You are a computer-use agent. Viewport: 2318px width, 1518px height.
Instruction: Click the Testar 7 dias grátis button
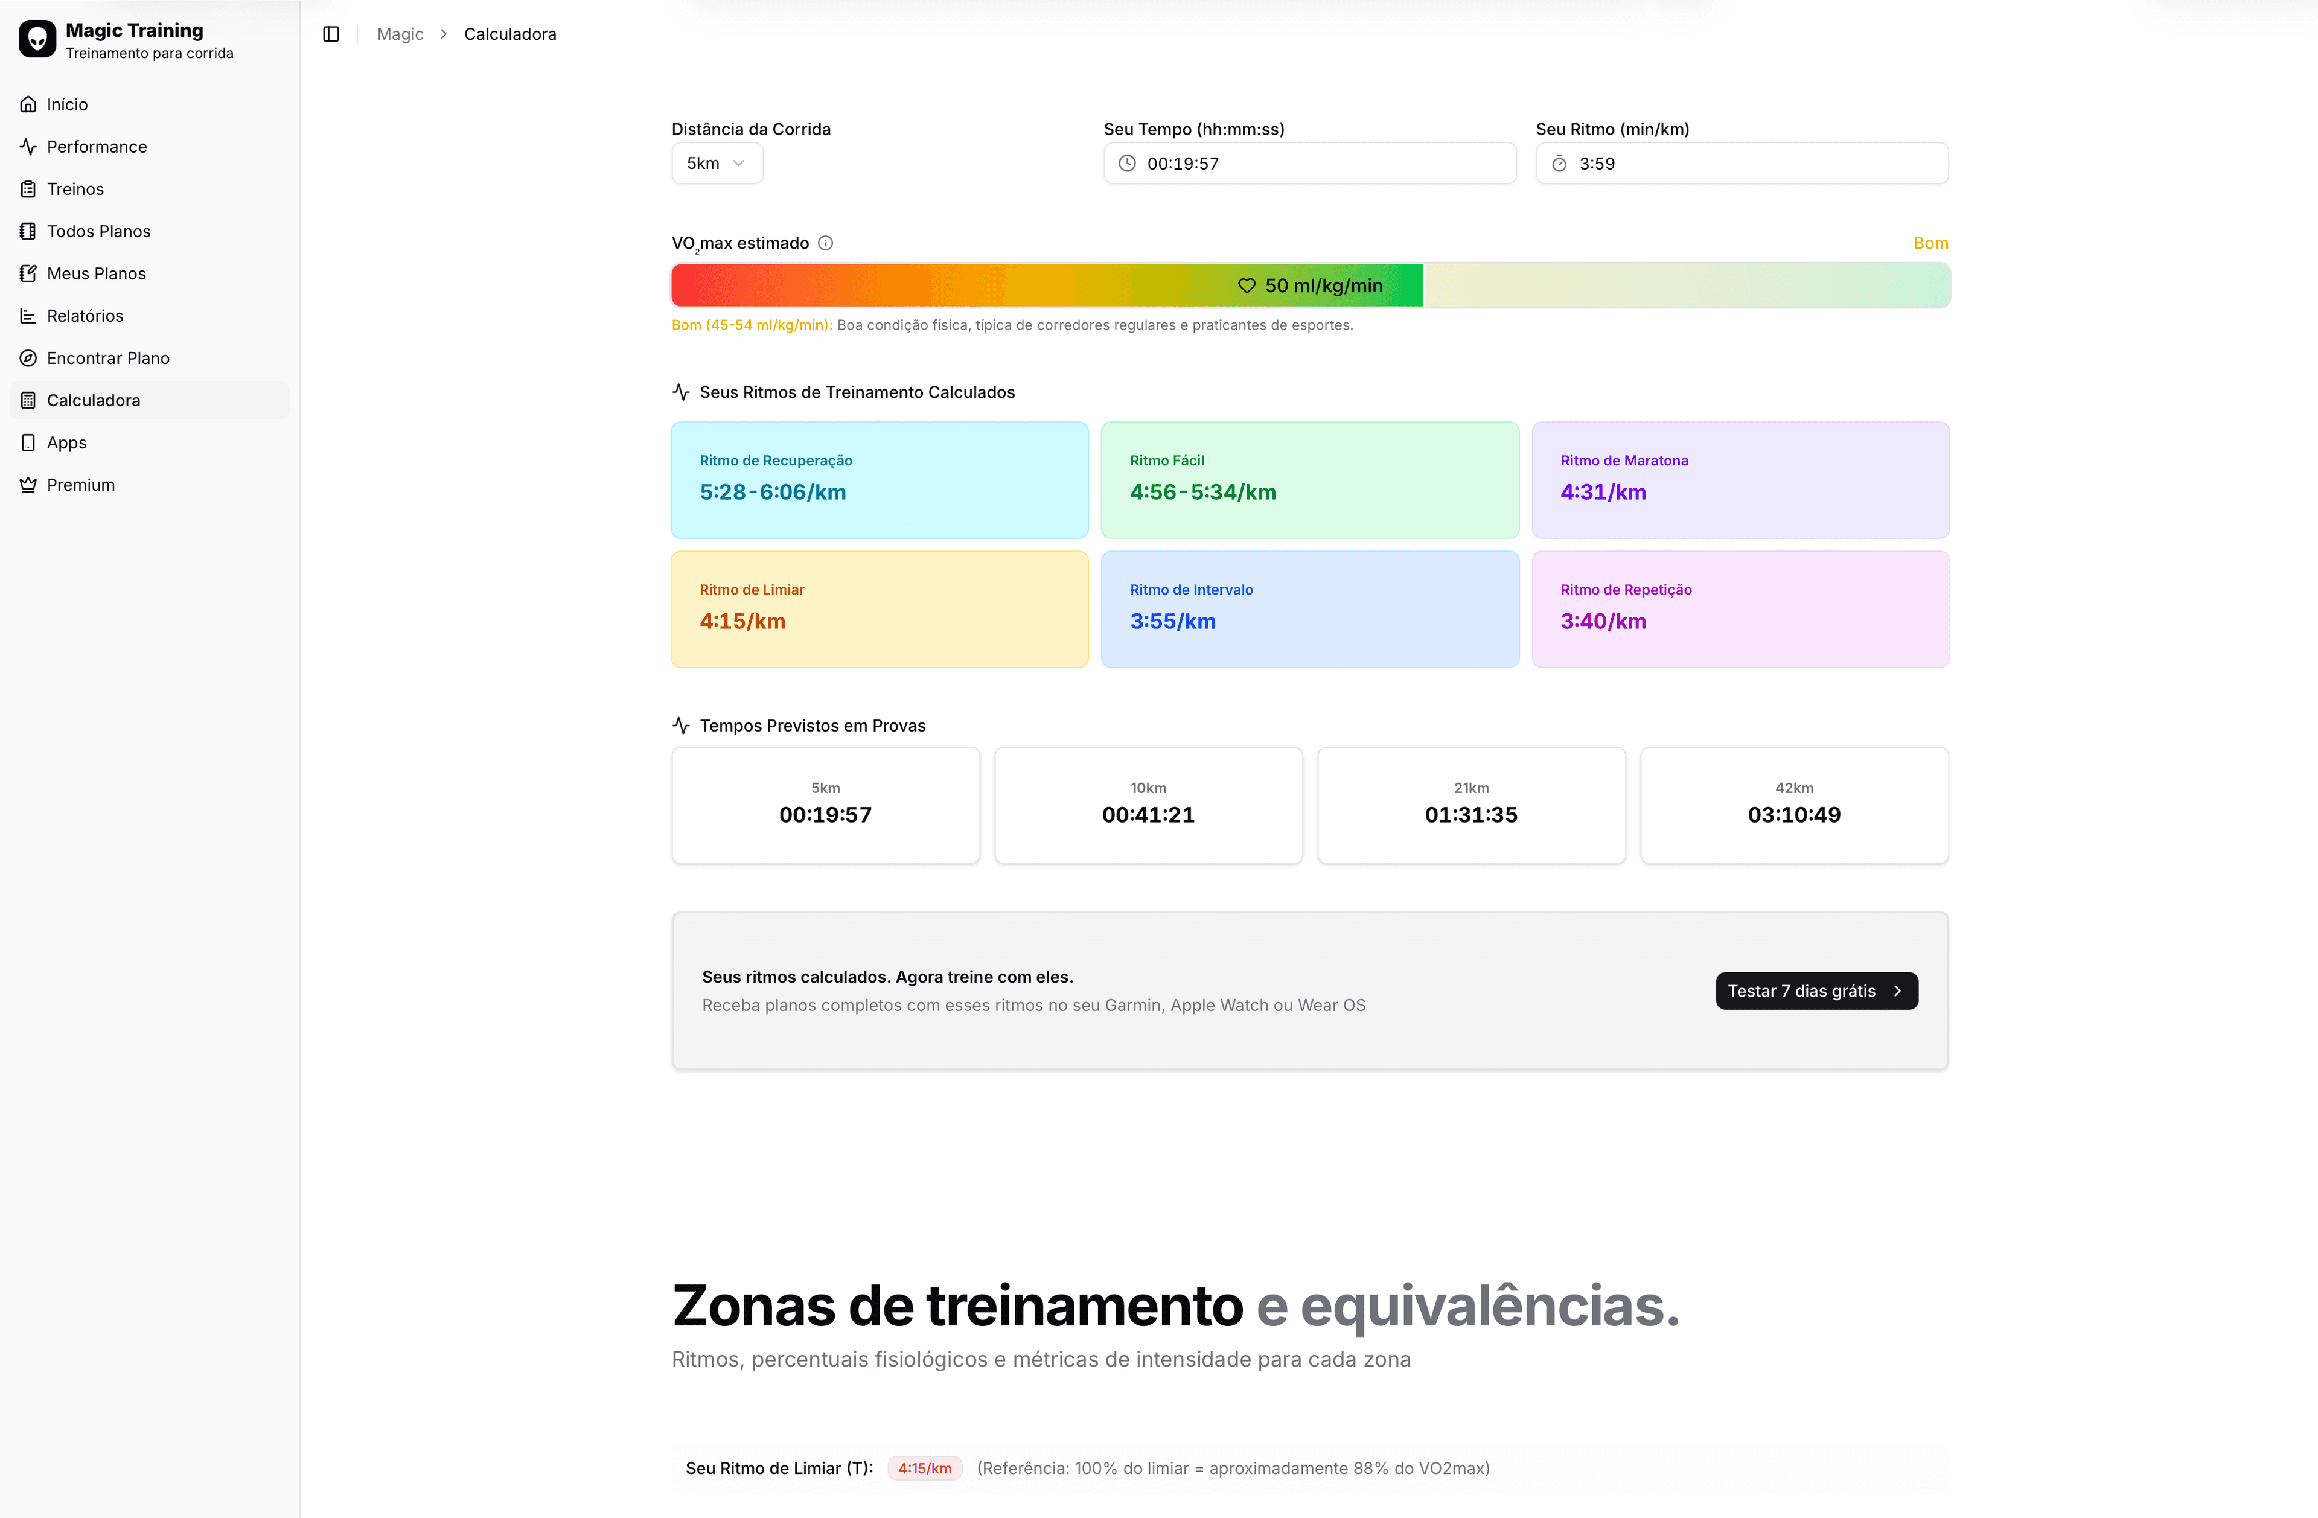[1816, 991]
